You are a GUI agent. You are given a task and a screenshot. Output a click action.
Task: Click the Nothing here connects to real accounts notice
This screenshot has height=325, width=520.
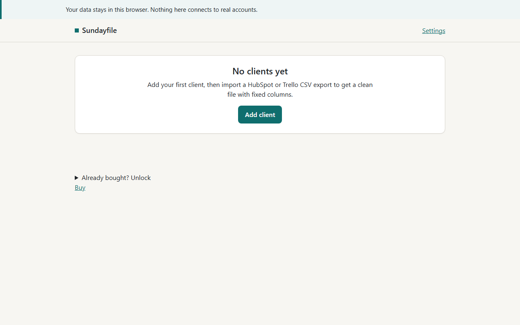(x=204, y=9)
